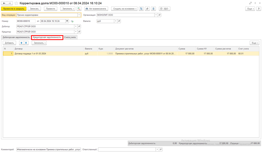Move the row up with the blue arrow

(x=21, y=43)
